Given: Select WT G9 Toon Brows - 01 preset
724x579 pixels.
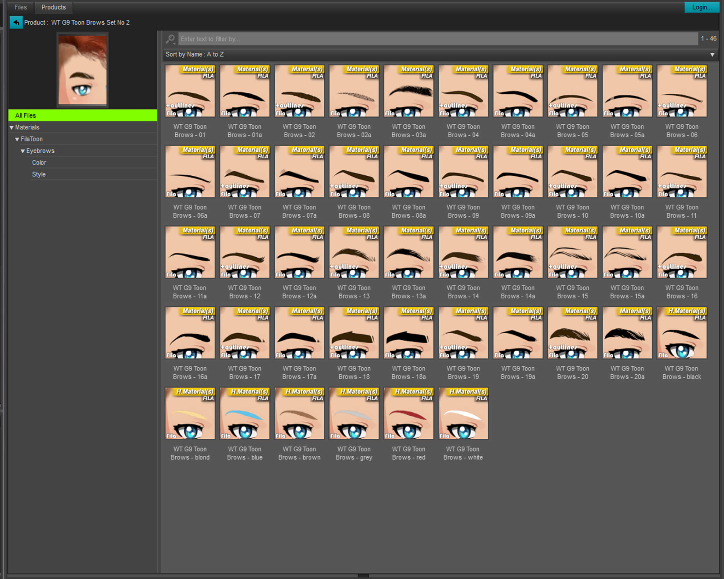Looking at the screenshot, I should pos(190,91).
